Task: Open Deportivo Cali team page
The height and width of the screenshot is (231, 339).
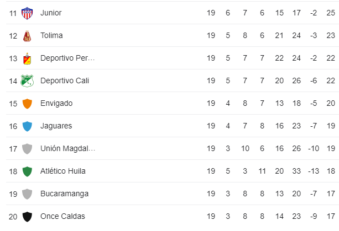Action: [65, 81]
